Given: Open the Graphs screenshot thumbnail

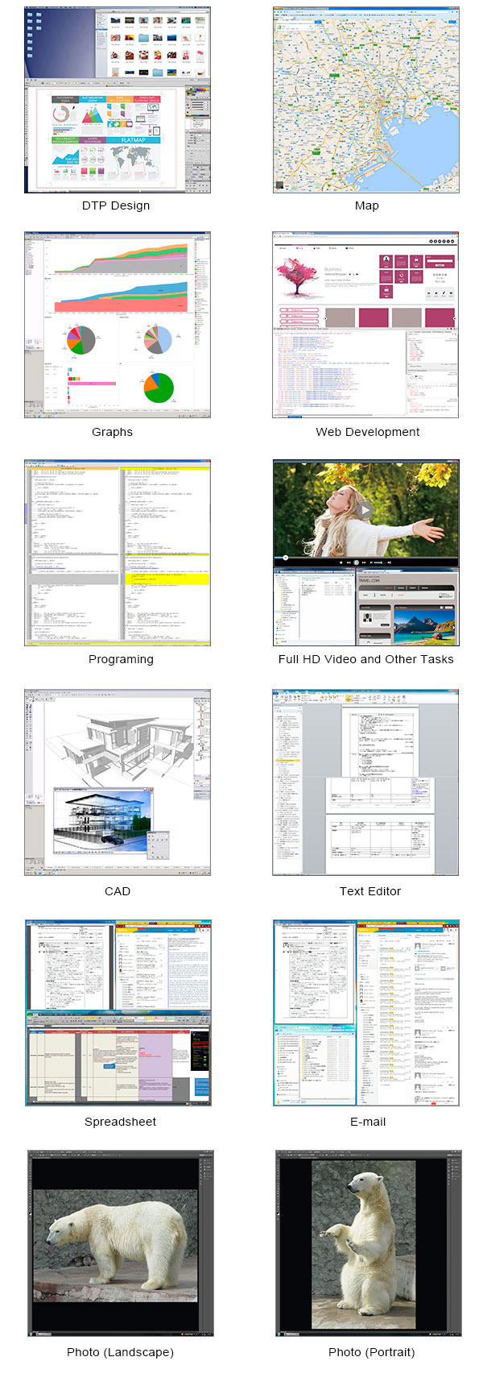Looking at the screenshot, I should 118,326.
